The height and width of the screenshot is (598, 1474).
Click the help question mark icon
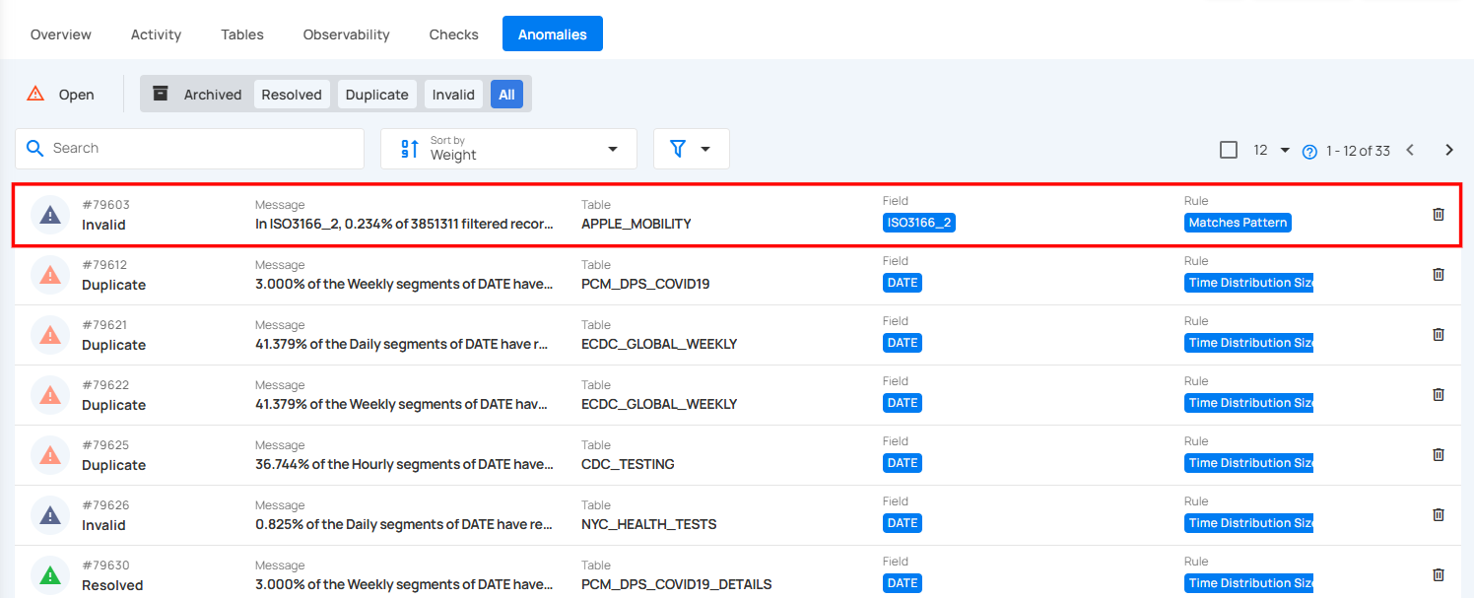tap(1309, 152)
